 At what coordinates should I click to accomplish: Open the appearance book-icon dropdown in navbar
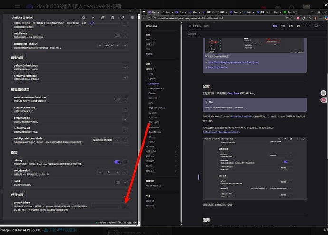317,26
